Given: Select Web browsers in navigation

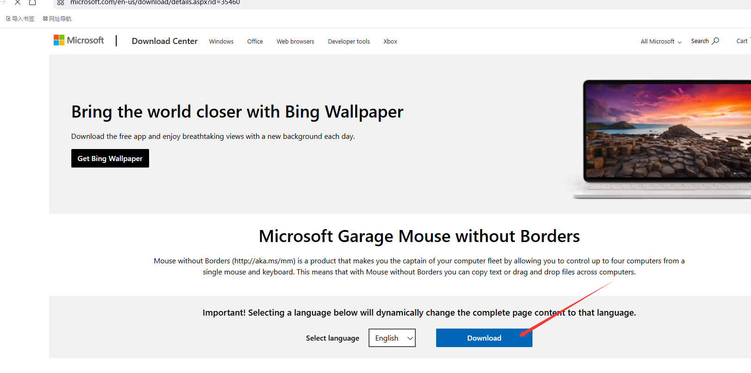Looking at the screenshot, I should (295, 42).
